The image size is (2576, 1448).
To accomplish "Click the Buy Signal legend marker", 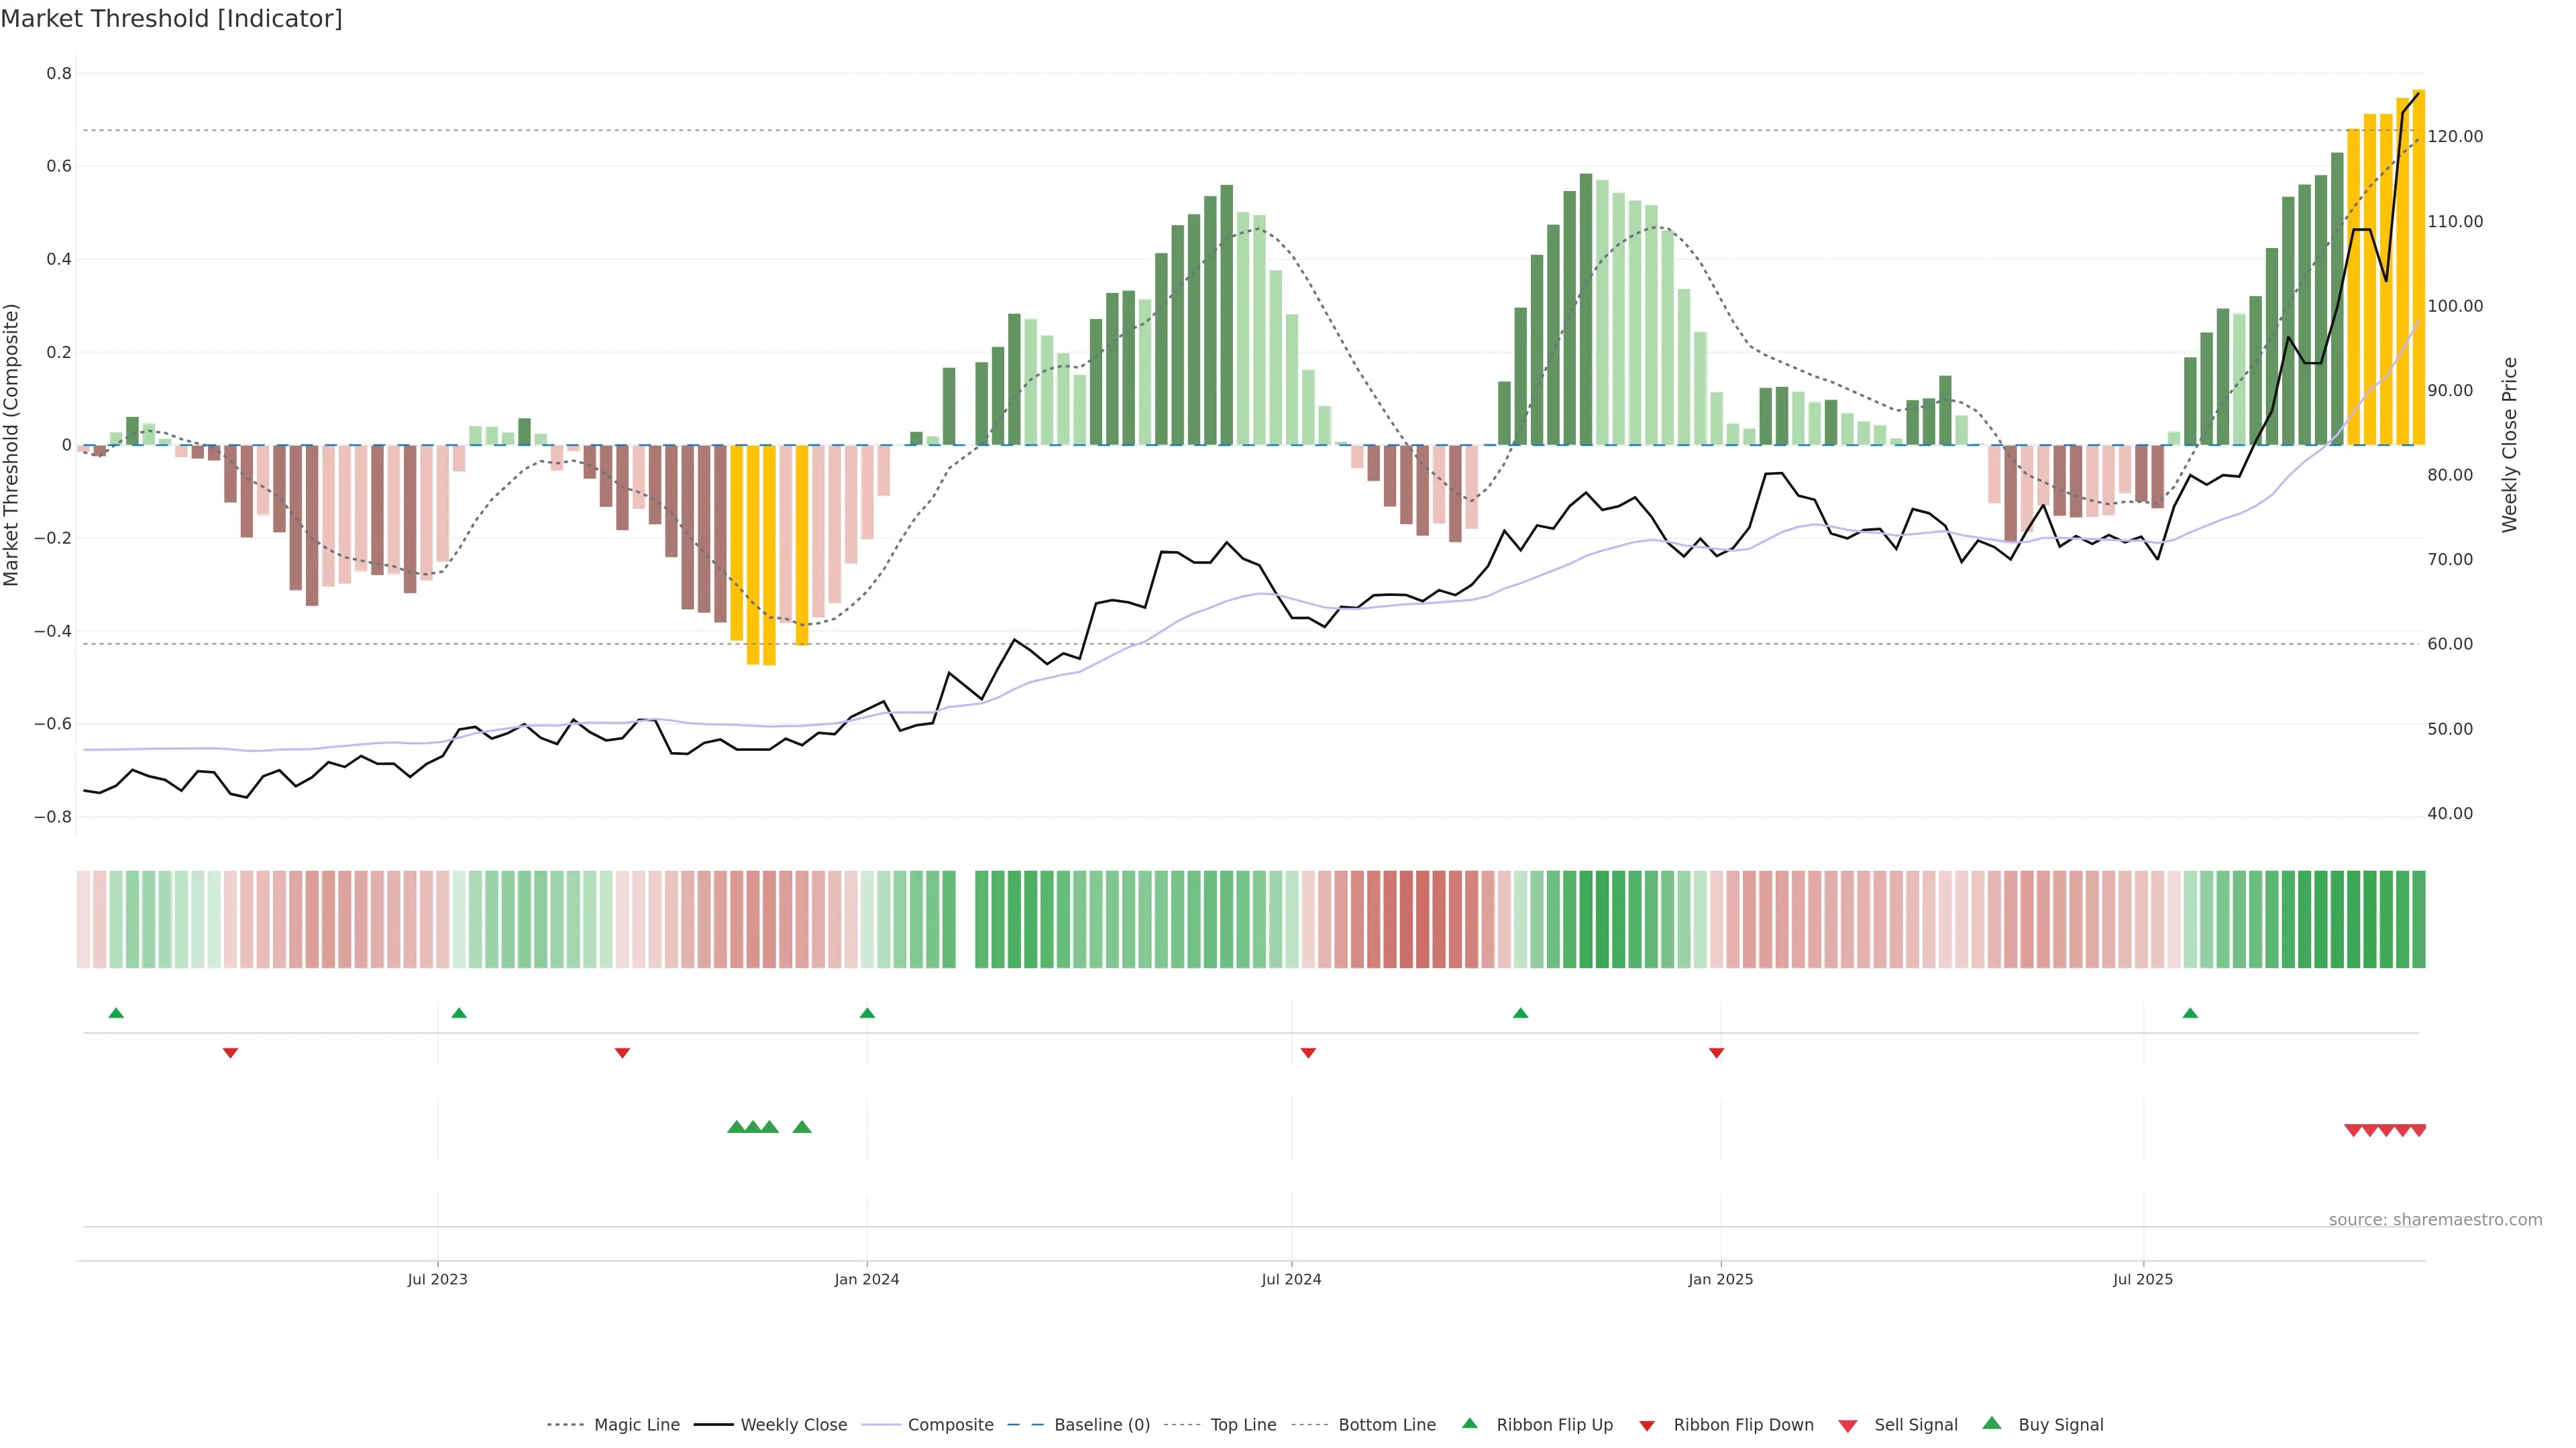I will [x=1991, y=1423].
